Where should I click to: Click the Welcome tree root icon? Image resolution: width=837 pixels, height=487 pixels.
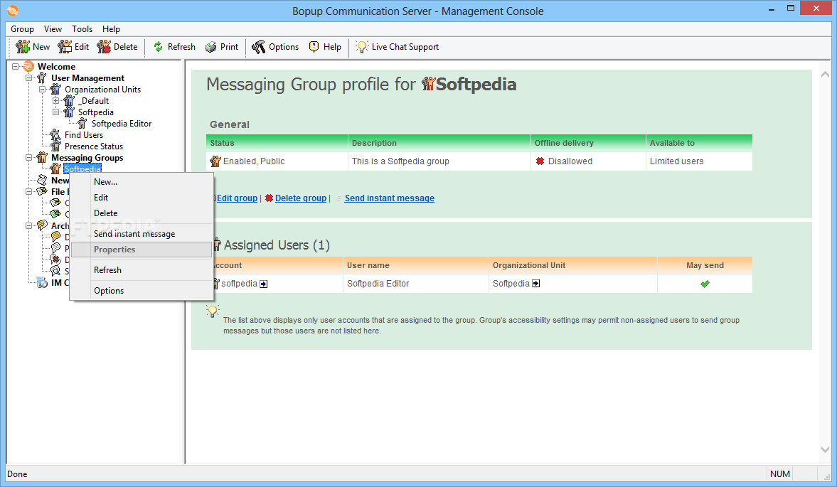(x=29, y=67)
